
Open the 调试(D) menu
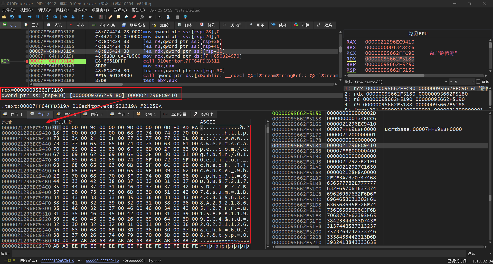(x=44, y=10)
